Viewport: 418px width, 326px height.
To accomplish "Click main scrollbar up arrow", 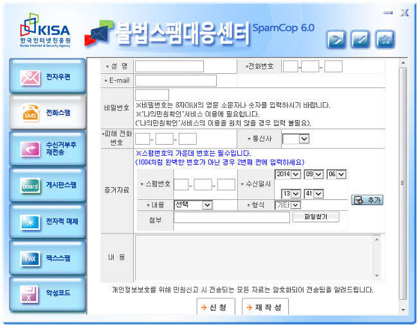I will (403, 63).
